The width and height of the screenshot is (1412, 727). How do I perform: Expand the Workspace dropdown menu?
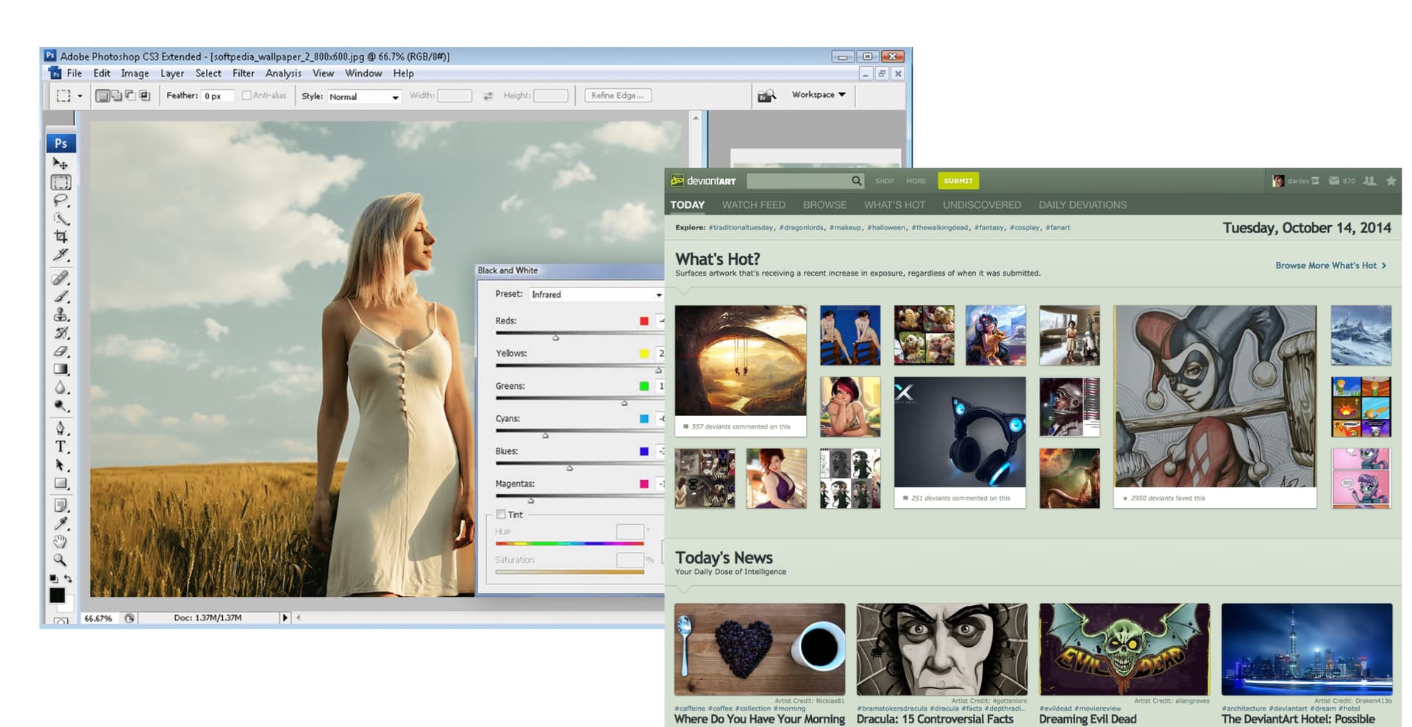(819, 95)
